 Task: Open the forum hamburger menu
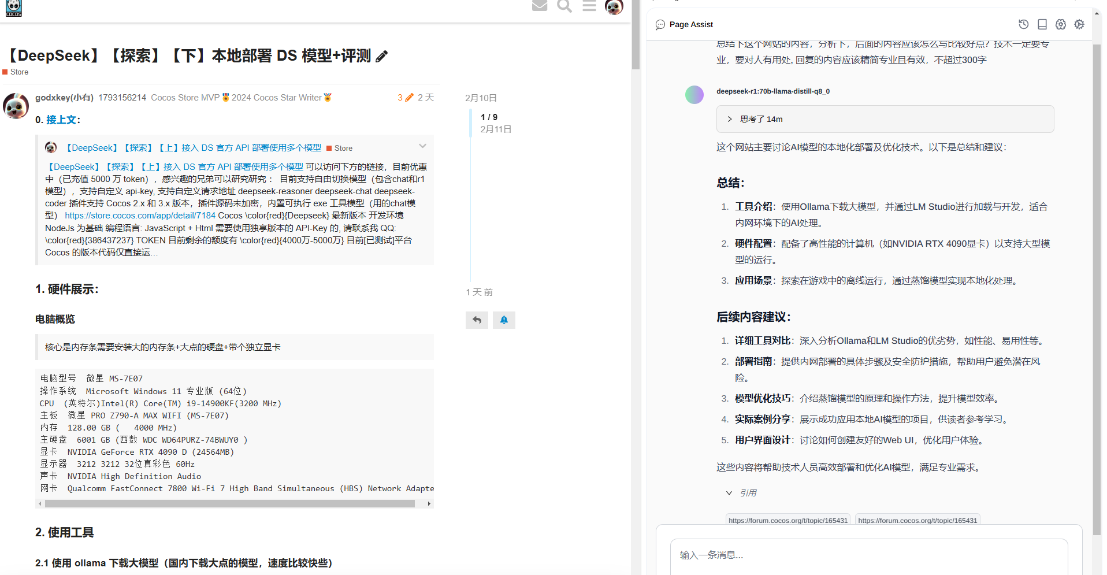click(589, 6)
